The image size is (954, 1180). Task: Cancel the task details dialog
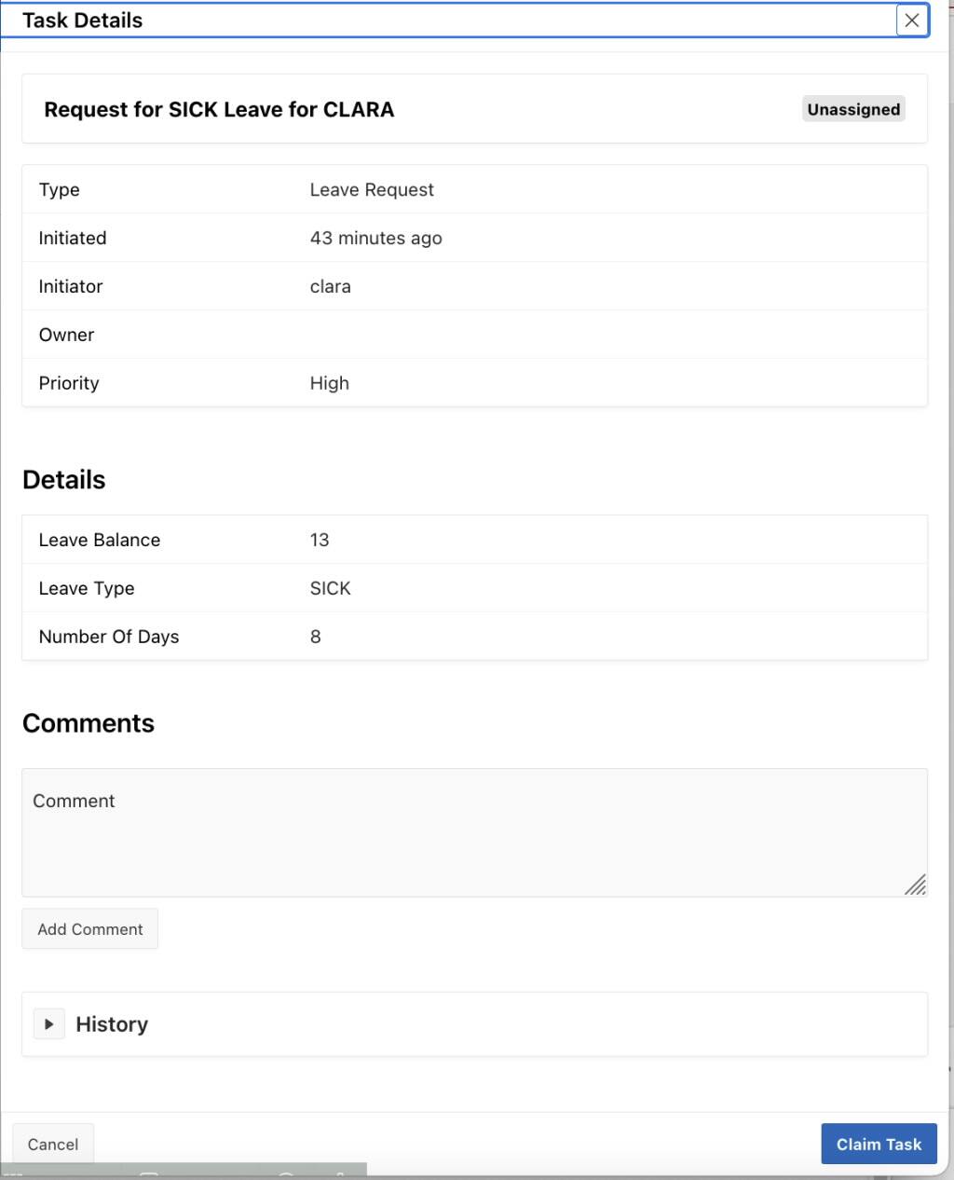(53, 1144)
